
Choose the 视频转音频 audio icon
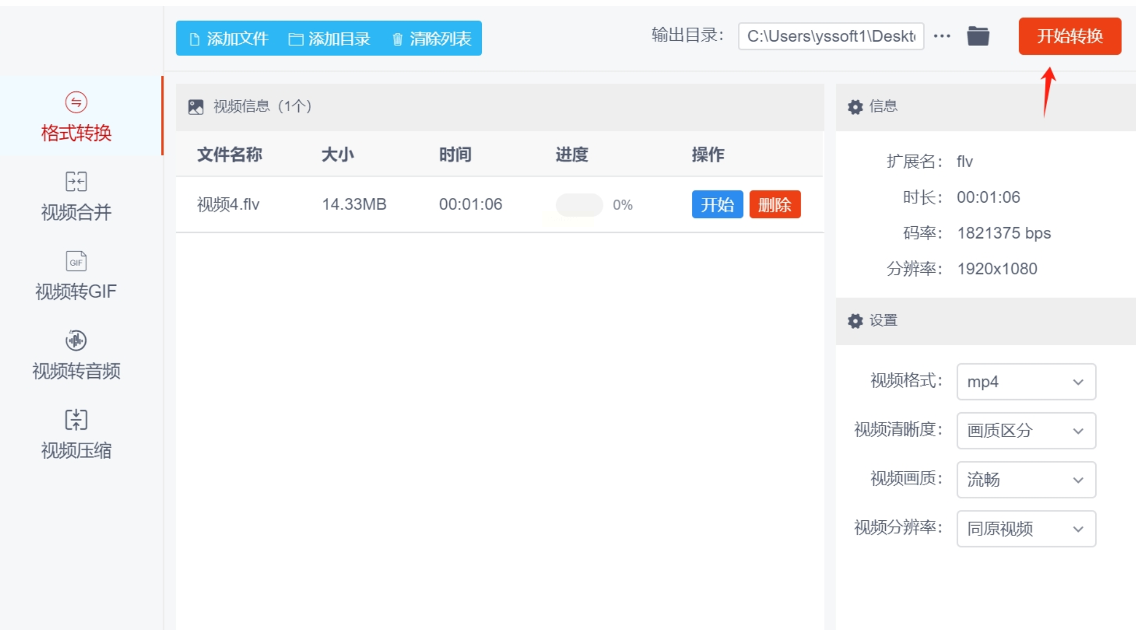point(76,341)
